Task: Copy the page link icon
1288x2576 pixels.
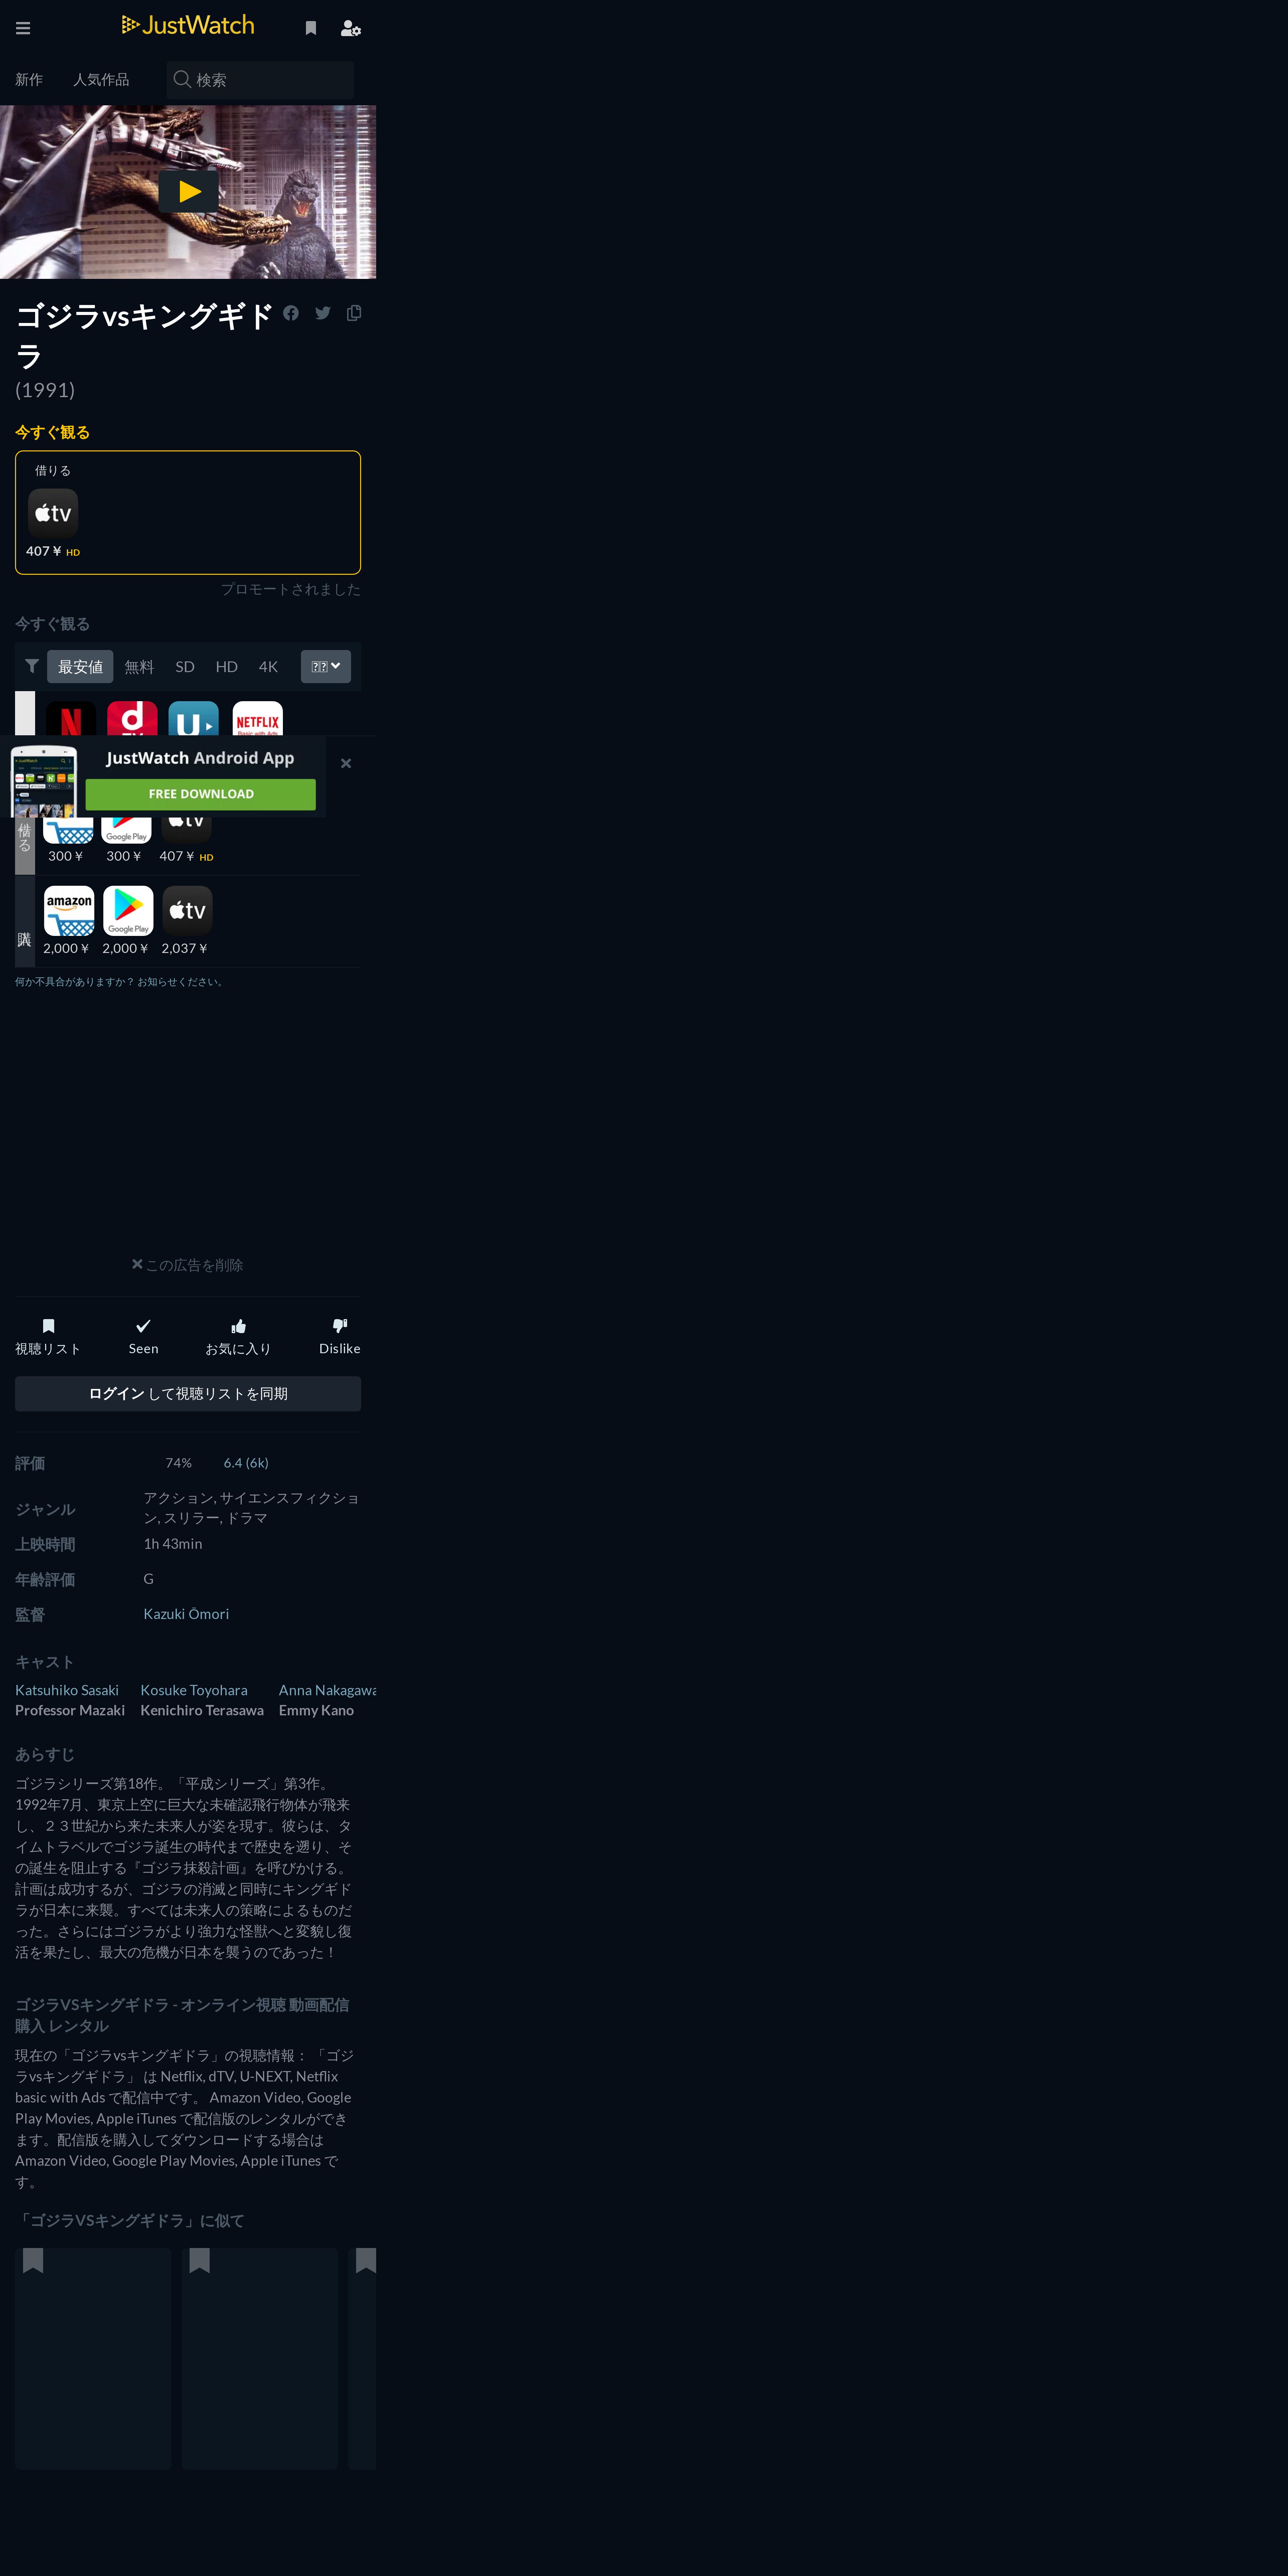Action: pyautogui.click(x=354, y=313)
